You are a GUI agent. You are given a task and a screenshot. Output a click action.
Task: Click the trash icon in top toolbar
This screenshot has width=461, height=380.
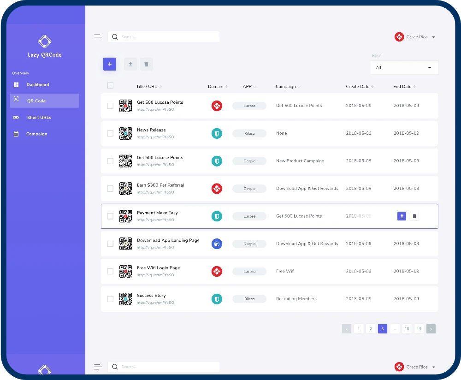(x=146, y=65)
